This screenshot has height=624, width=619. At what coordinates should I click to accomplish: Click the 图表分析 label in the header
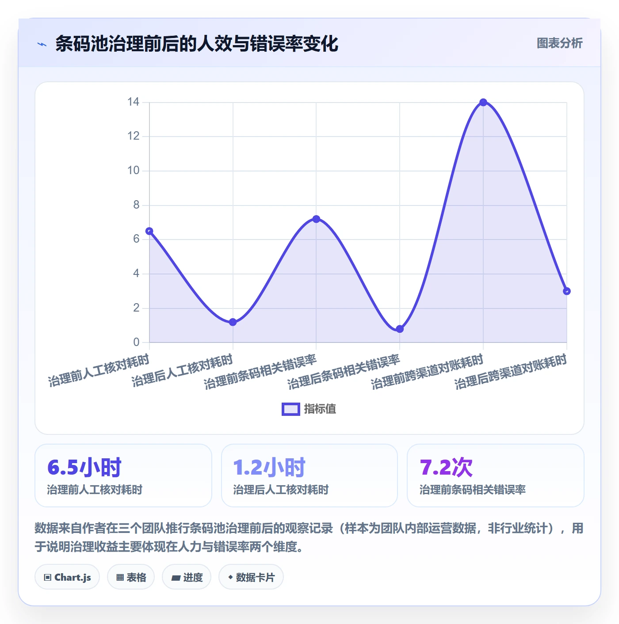coord(559,43)
